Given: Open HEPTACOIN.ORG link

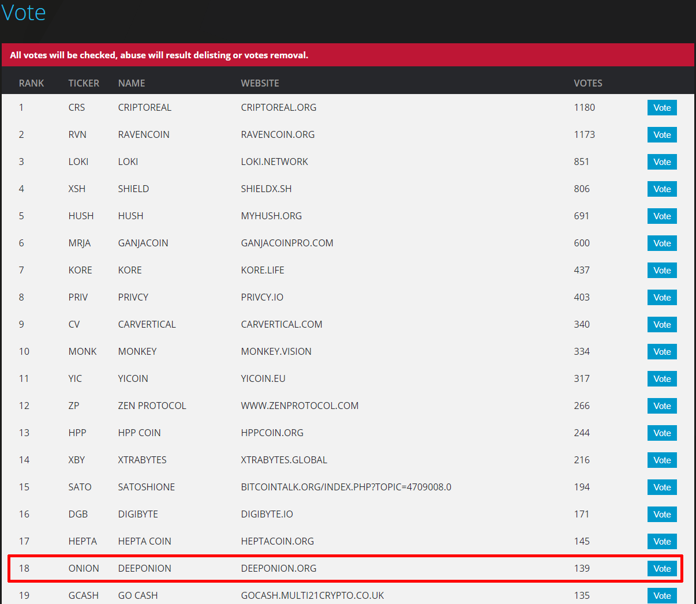Looking at the screenshot, I should (x=278, y=541).
